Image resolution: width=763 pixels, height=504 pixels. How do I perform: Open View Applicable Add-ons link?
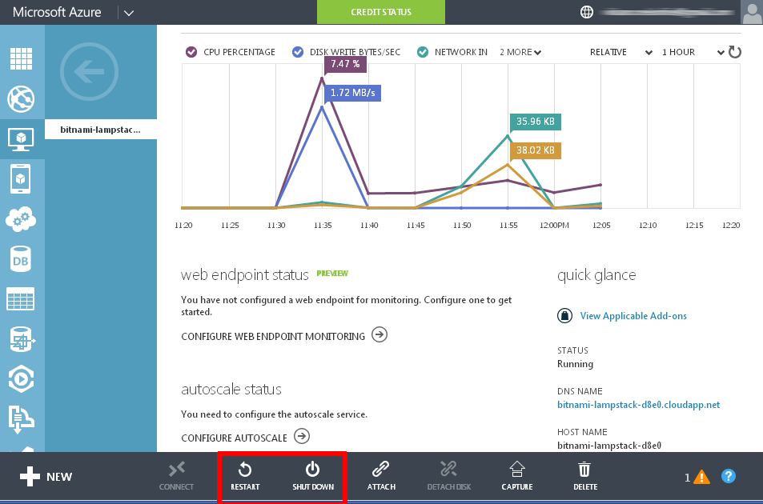pos(633,316)
